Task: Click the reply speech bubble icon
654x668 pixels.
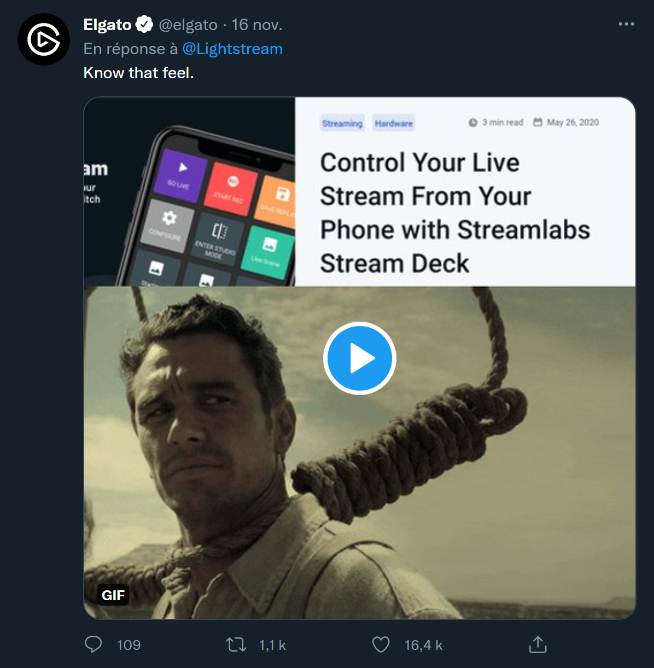Action: click(x=94, y=644)
